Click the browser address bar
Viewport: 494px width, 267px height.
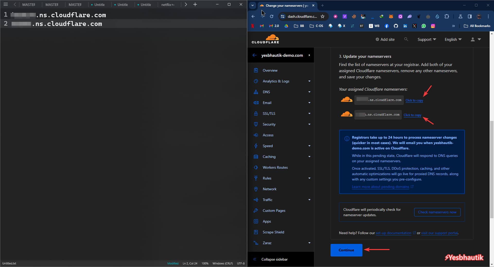(302, 16)
